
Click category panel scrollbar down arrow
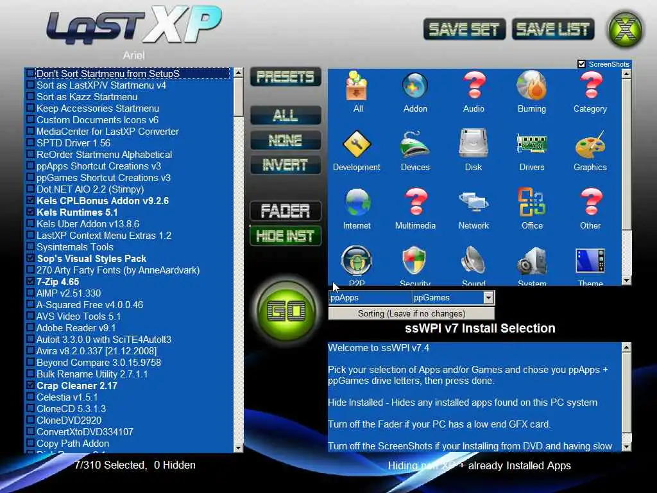coord(626,280)
